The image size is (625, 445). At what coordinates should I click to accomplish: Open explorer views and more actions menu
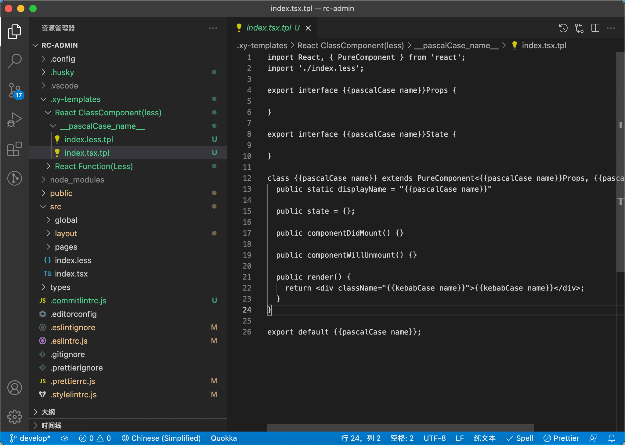click(x=213, y=28)
